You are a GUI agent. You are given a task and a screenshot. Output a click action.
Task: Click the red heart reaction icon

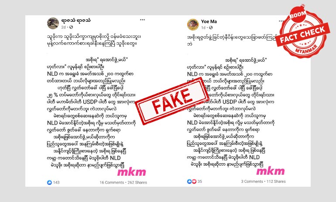tap(194, 181)
